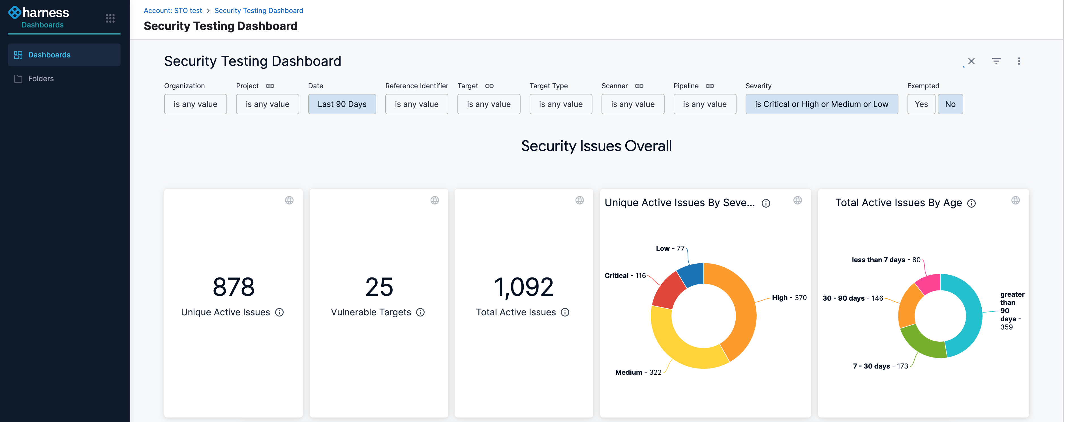Click the X icon beside filters icon

[x=971, y=61]
